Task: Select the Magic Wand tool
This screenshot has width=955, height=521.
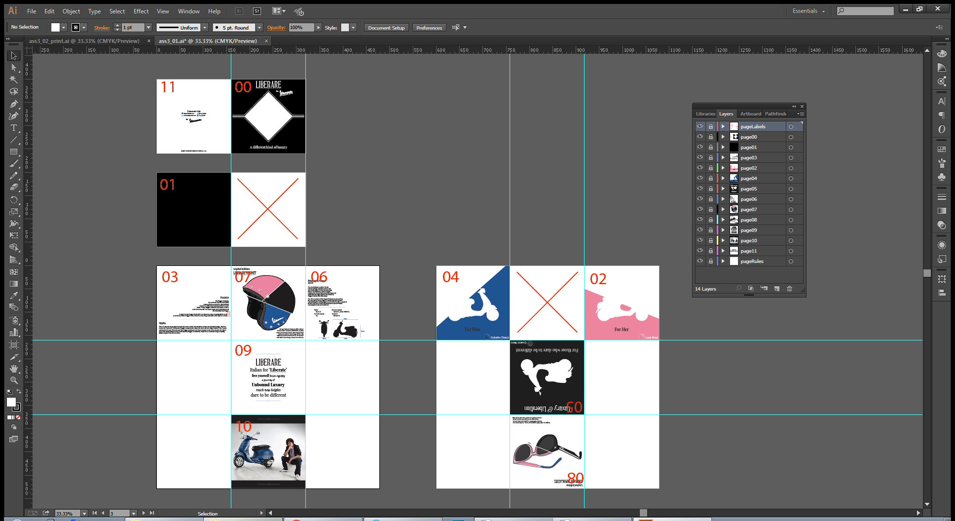Action: [x=14, y=79]
